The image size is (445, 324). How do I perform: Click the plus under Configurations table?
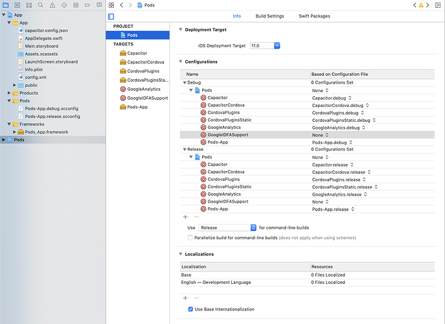pyautogui.click(x=185, y=217)
